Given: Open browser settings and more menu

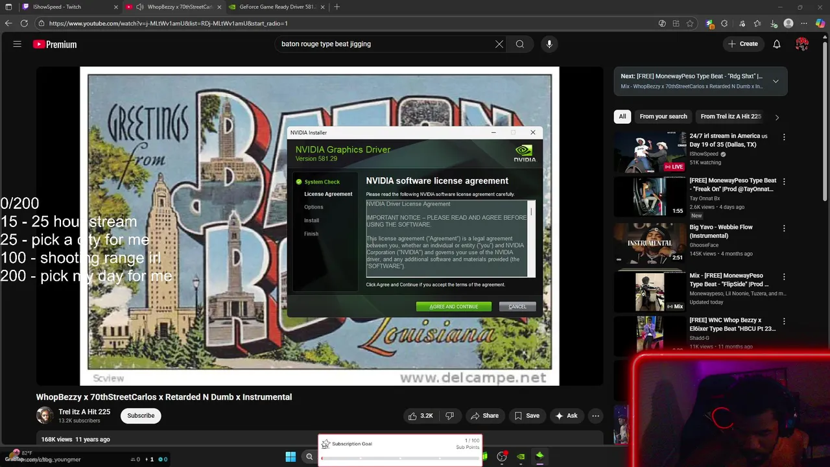Looking at the screenshot, I should tap(805, 23).
